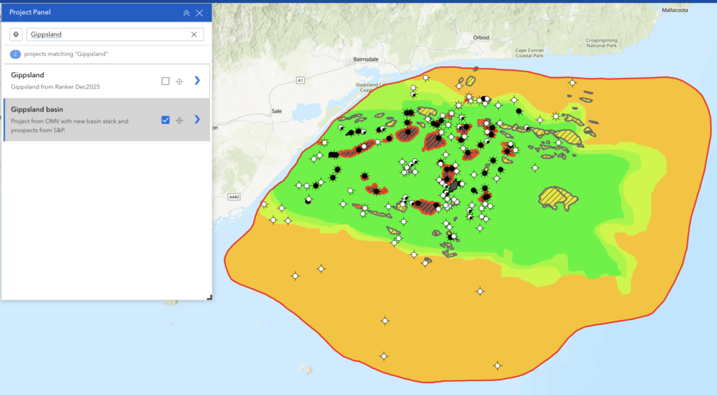717x395 pixels.
Task: Click the Bairnsdale town label
Action: [x=366, y=59]
